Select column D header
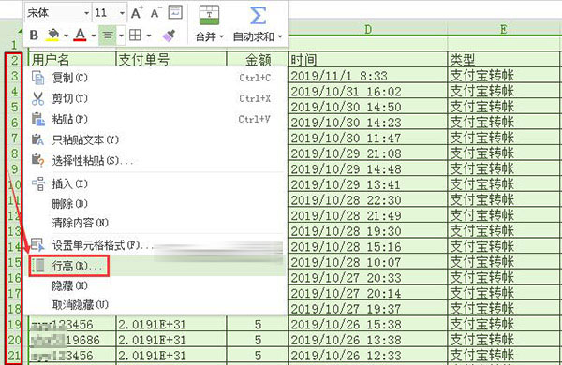Viewport: 562px width, 365px height. 368,29
